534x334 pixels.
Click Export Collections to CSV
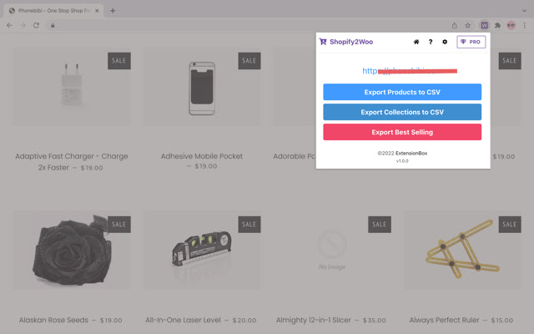[x=402, y=112]
